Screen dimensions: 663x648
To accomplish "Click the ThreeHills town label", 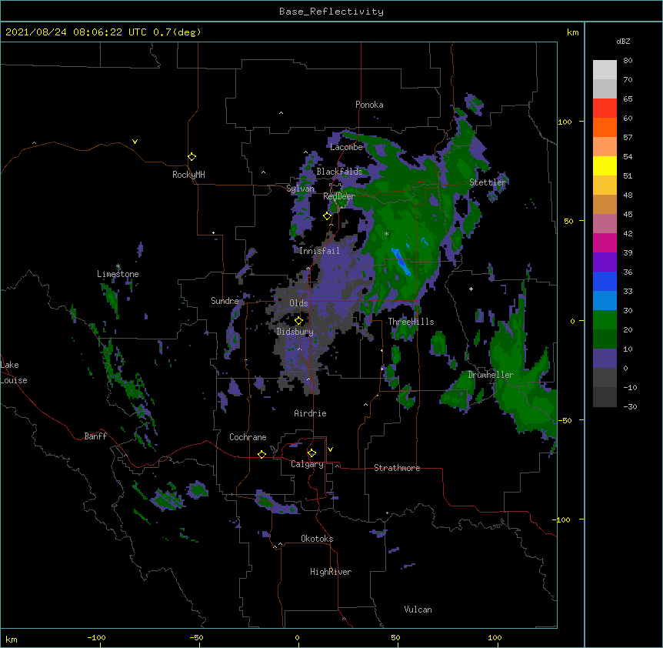I will [x=411, y=322].
